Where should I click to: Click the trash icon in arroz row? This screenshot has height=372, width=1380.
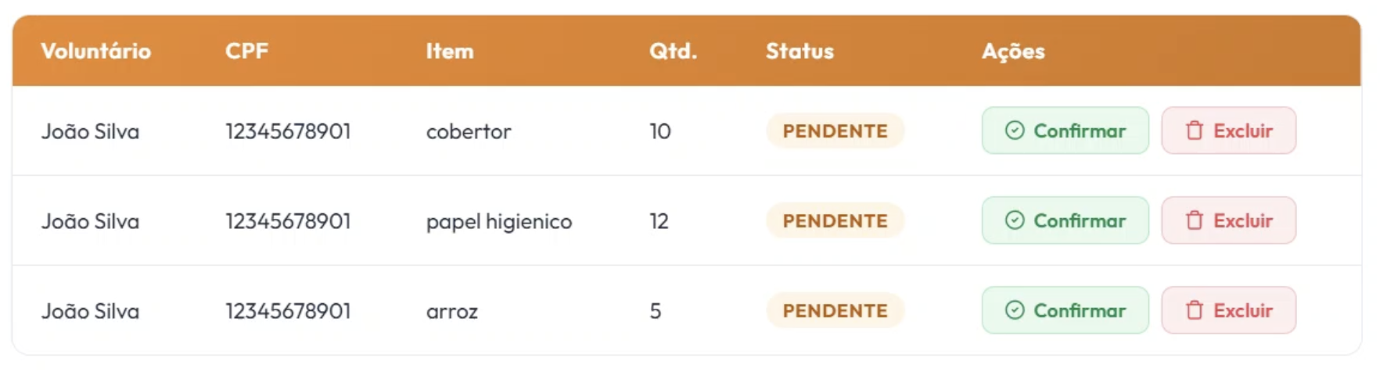(1195, 310)
